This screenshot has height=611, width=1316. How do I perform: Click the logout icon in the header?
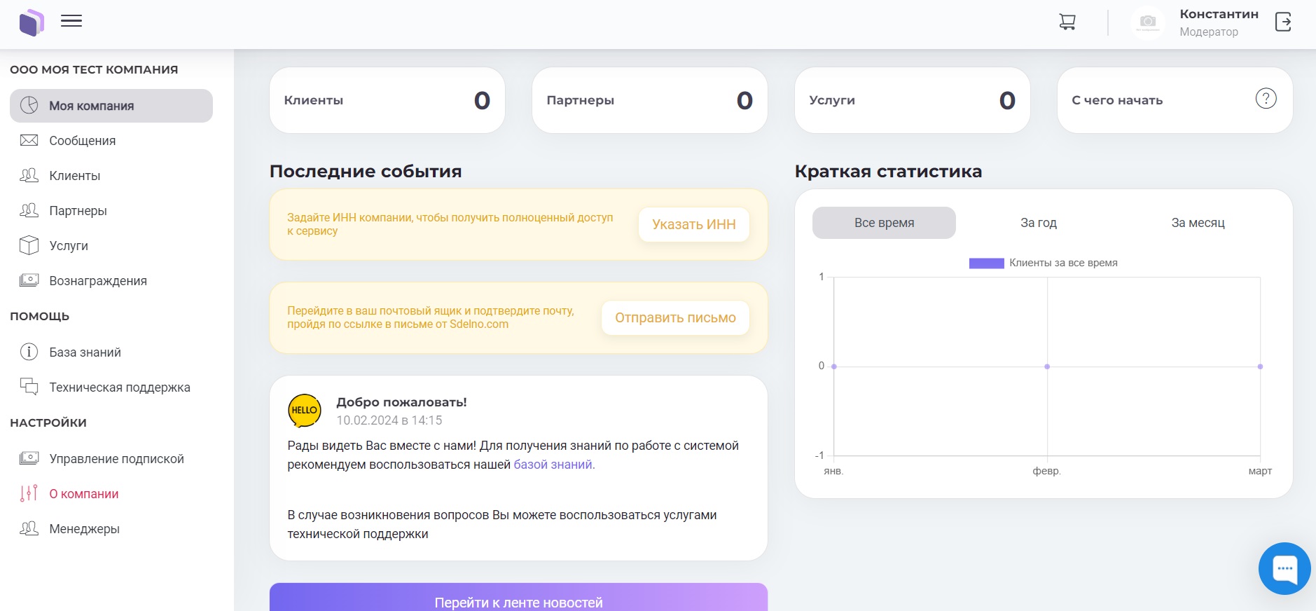(1283, 22)
